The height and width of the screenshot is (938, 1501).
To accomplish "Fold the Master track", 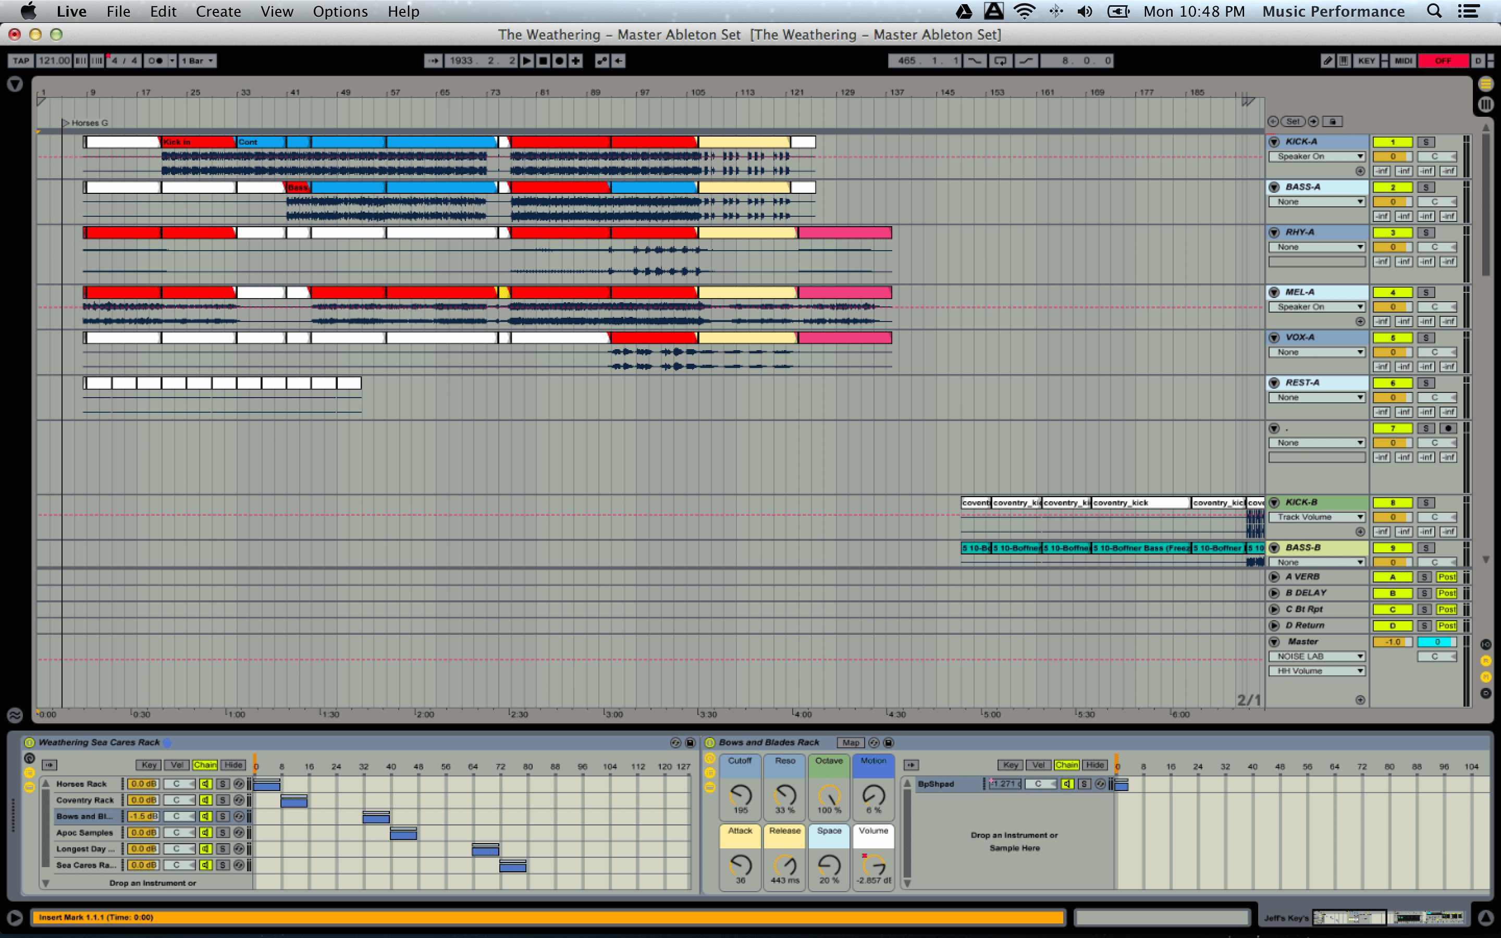I will coord(1274,642).
